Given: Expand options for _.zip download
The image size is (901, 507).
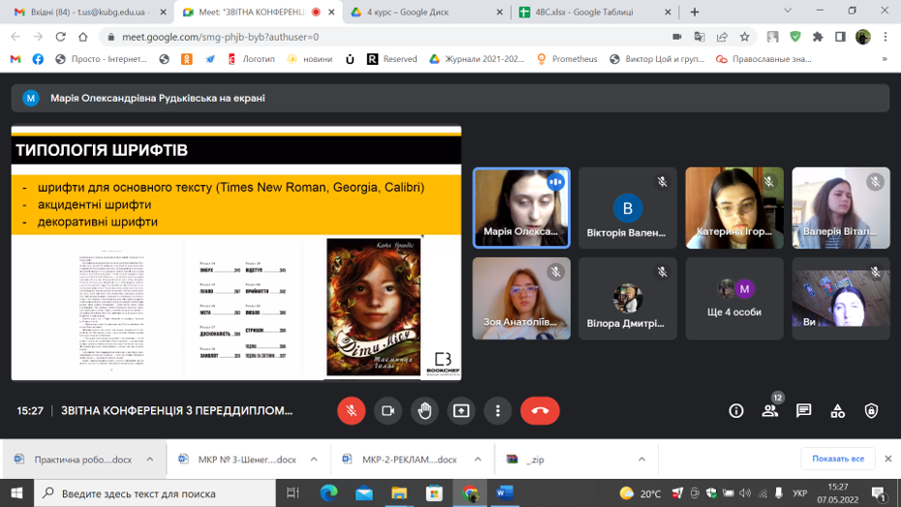Looking at the screenshot, I should coord(642,460).
